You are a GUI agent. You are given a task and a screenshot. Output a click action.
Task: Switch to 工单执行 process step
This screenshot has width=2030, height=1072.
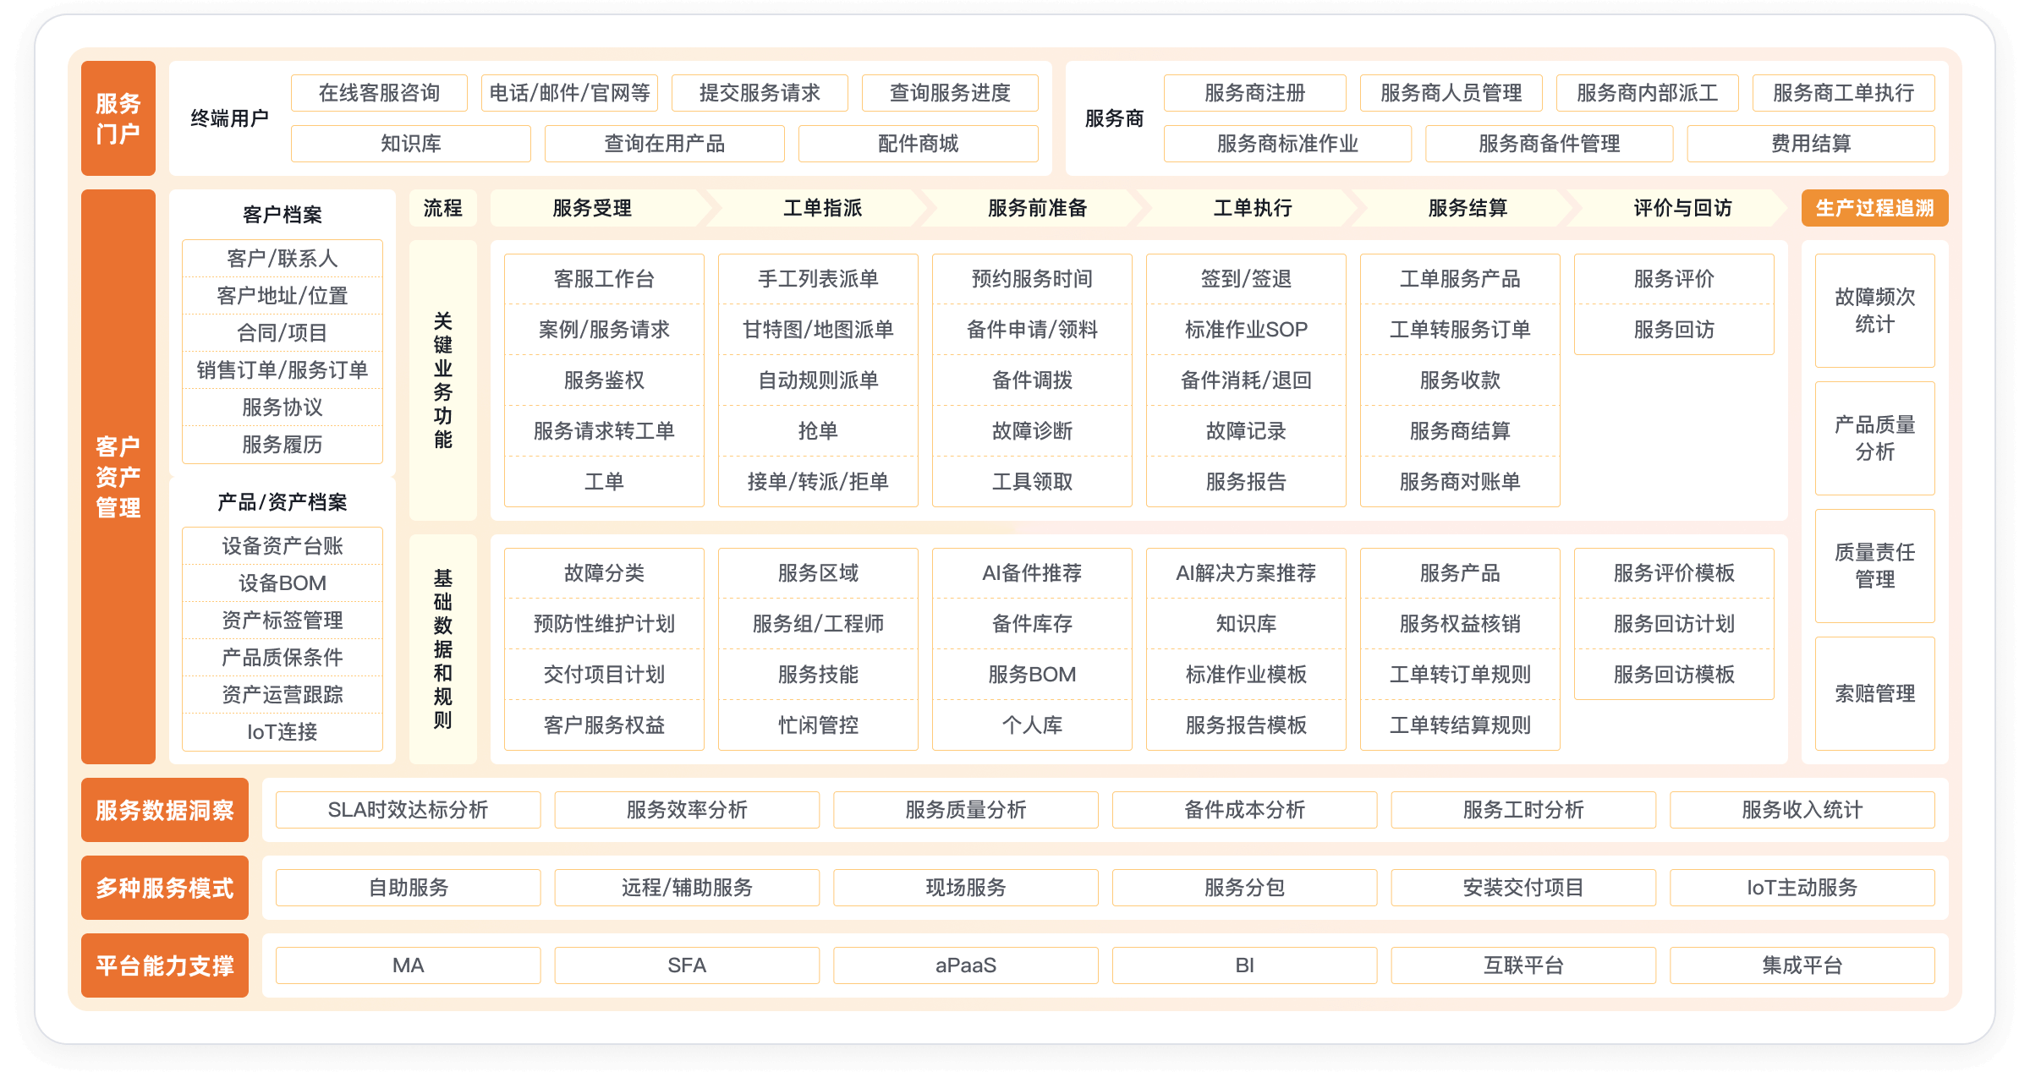point(1252,208)
